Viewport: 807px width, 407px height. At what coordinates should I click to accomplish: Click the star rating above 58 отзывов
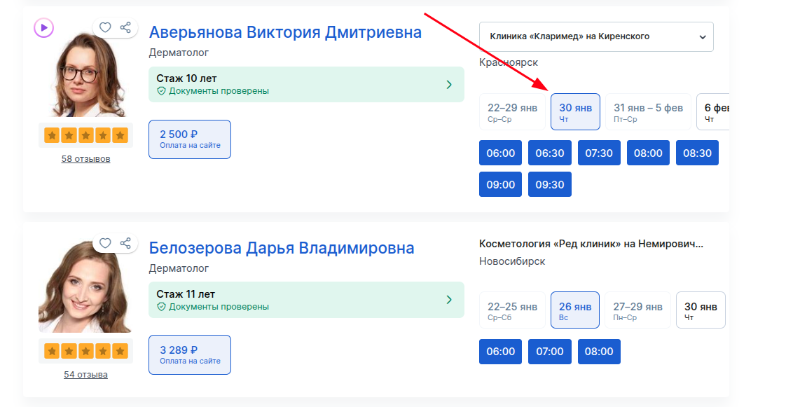tap(86, 135)
